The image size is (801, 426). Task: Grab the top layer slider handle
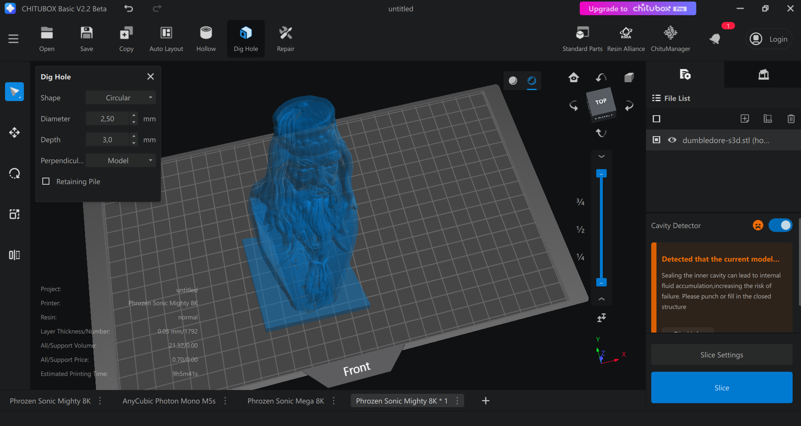click(601, 173)
